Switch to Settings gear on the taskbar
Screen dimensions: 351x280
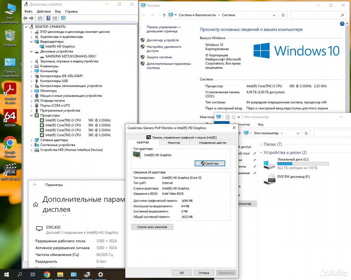100,274
